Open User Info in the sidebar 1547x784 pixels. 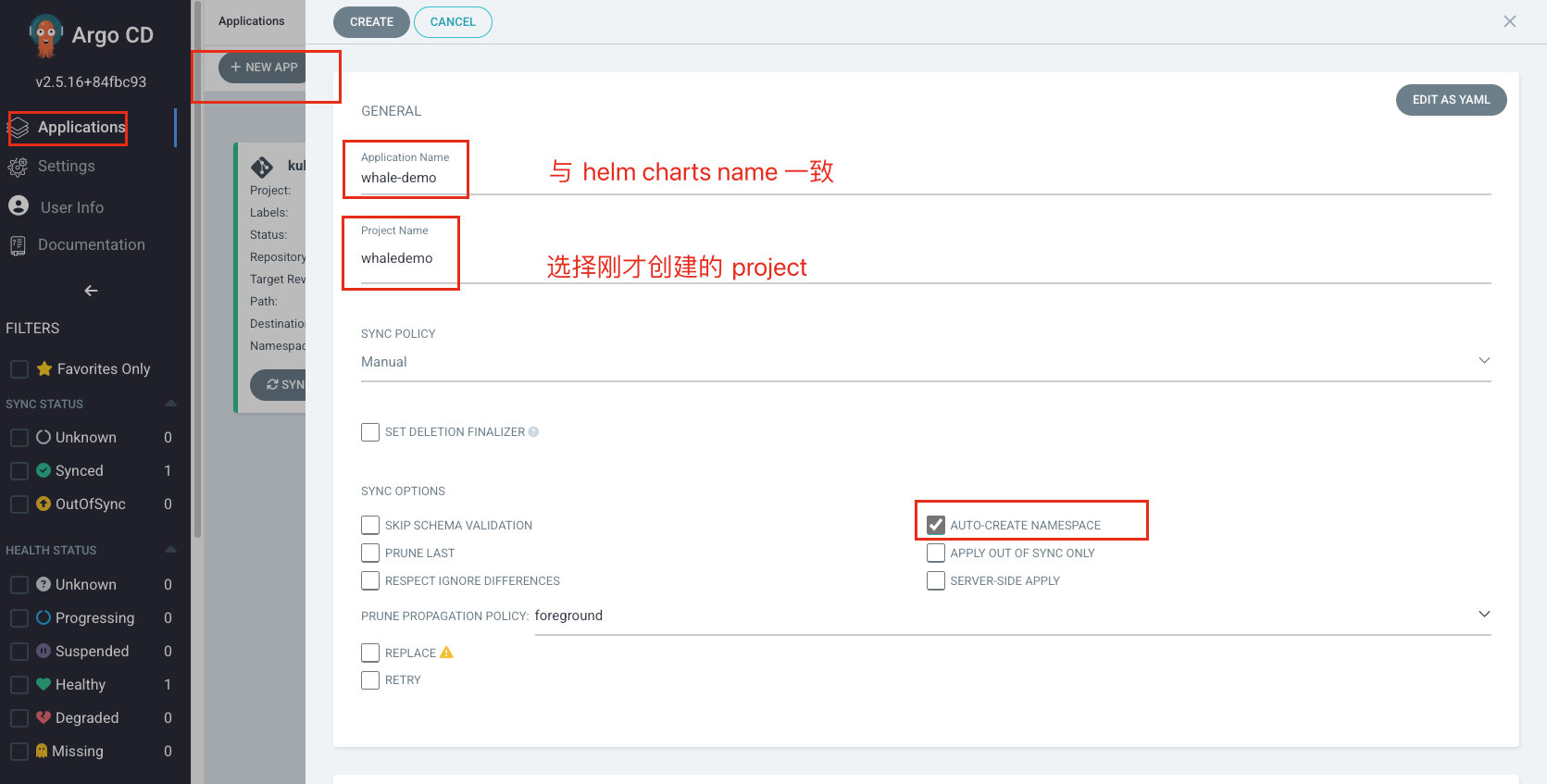click(71, 207)
